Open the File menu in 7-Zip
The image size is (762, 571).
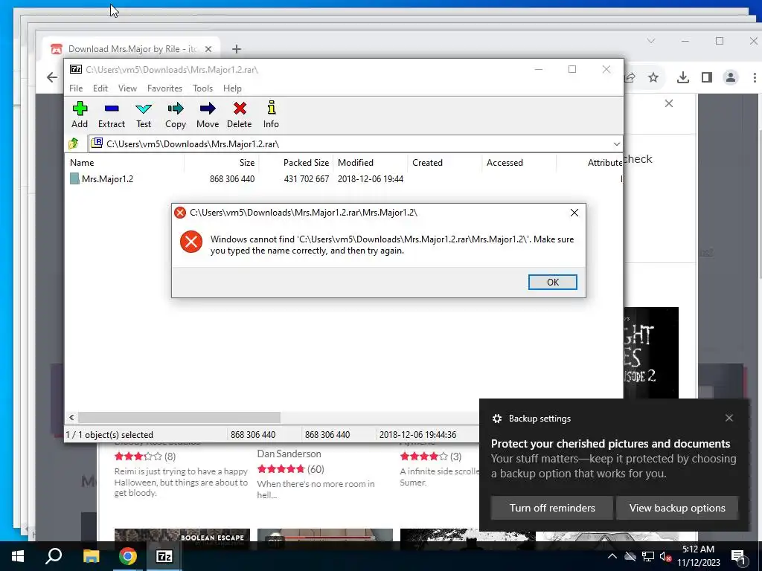tap(76, 88)
